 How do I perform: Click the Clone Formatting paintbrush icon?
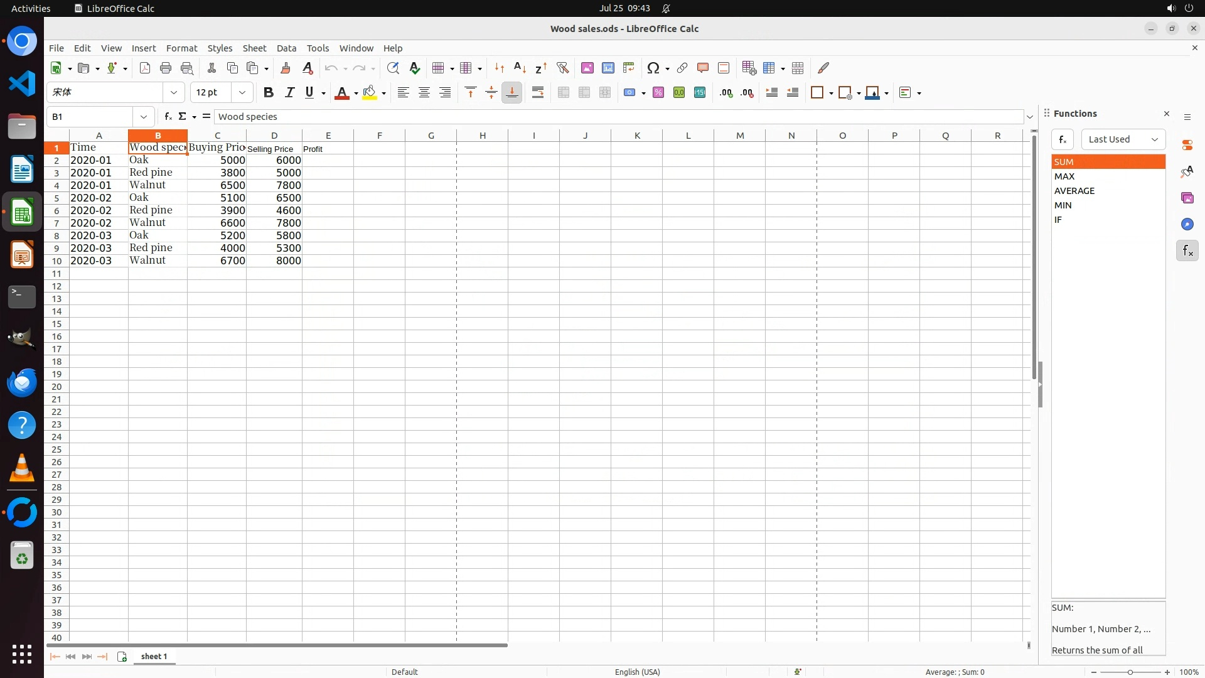pos(286,68)
